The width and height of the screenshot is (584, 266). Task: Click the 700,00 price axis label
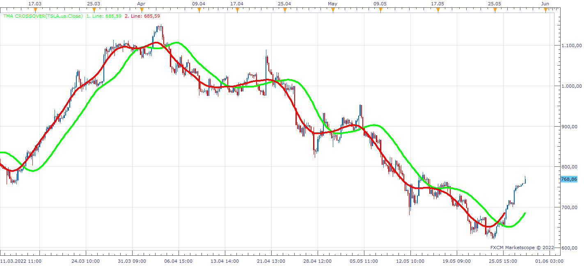(x=569, y=207)
